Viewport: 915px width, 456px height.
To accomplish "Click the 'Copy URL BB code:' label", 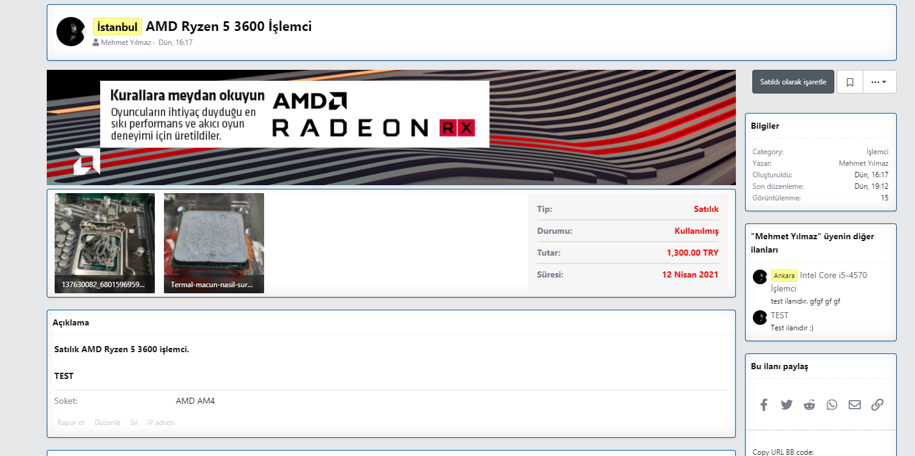I will pyautogui.click(x=783, y=452).
